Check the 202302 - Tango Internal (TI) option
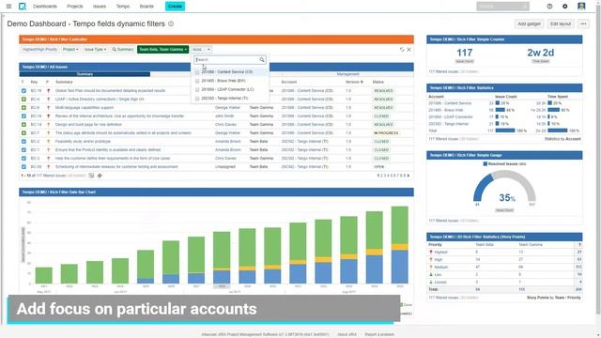601x338 pixels. (197, 99)
